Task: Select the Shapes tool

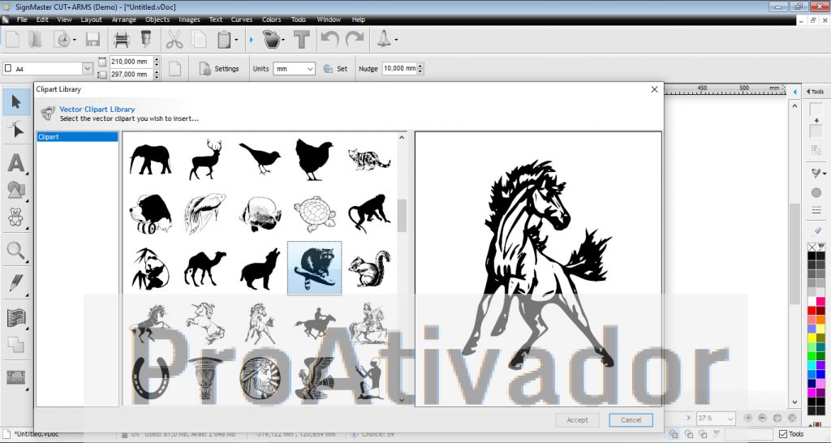Action: [x=16, y=190]
